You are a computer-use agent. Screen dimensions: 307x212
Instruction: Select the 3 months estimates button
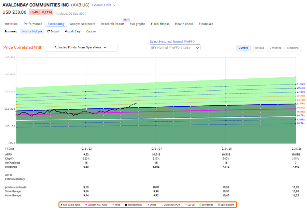(x=276, y=48)
